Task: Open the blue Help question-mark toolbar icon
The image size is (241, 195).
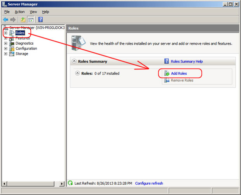Action: (40, 20)
